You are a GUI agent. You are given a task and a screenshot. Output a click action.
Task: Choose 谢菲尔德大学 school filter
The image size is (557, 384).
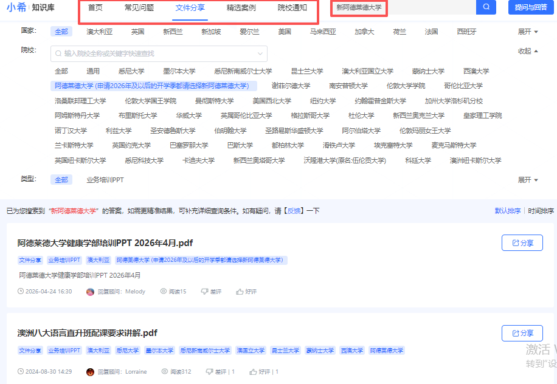pyautogui.click(x=291, y=86)
